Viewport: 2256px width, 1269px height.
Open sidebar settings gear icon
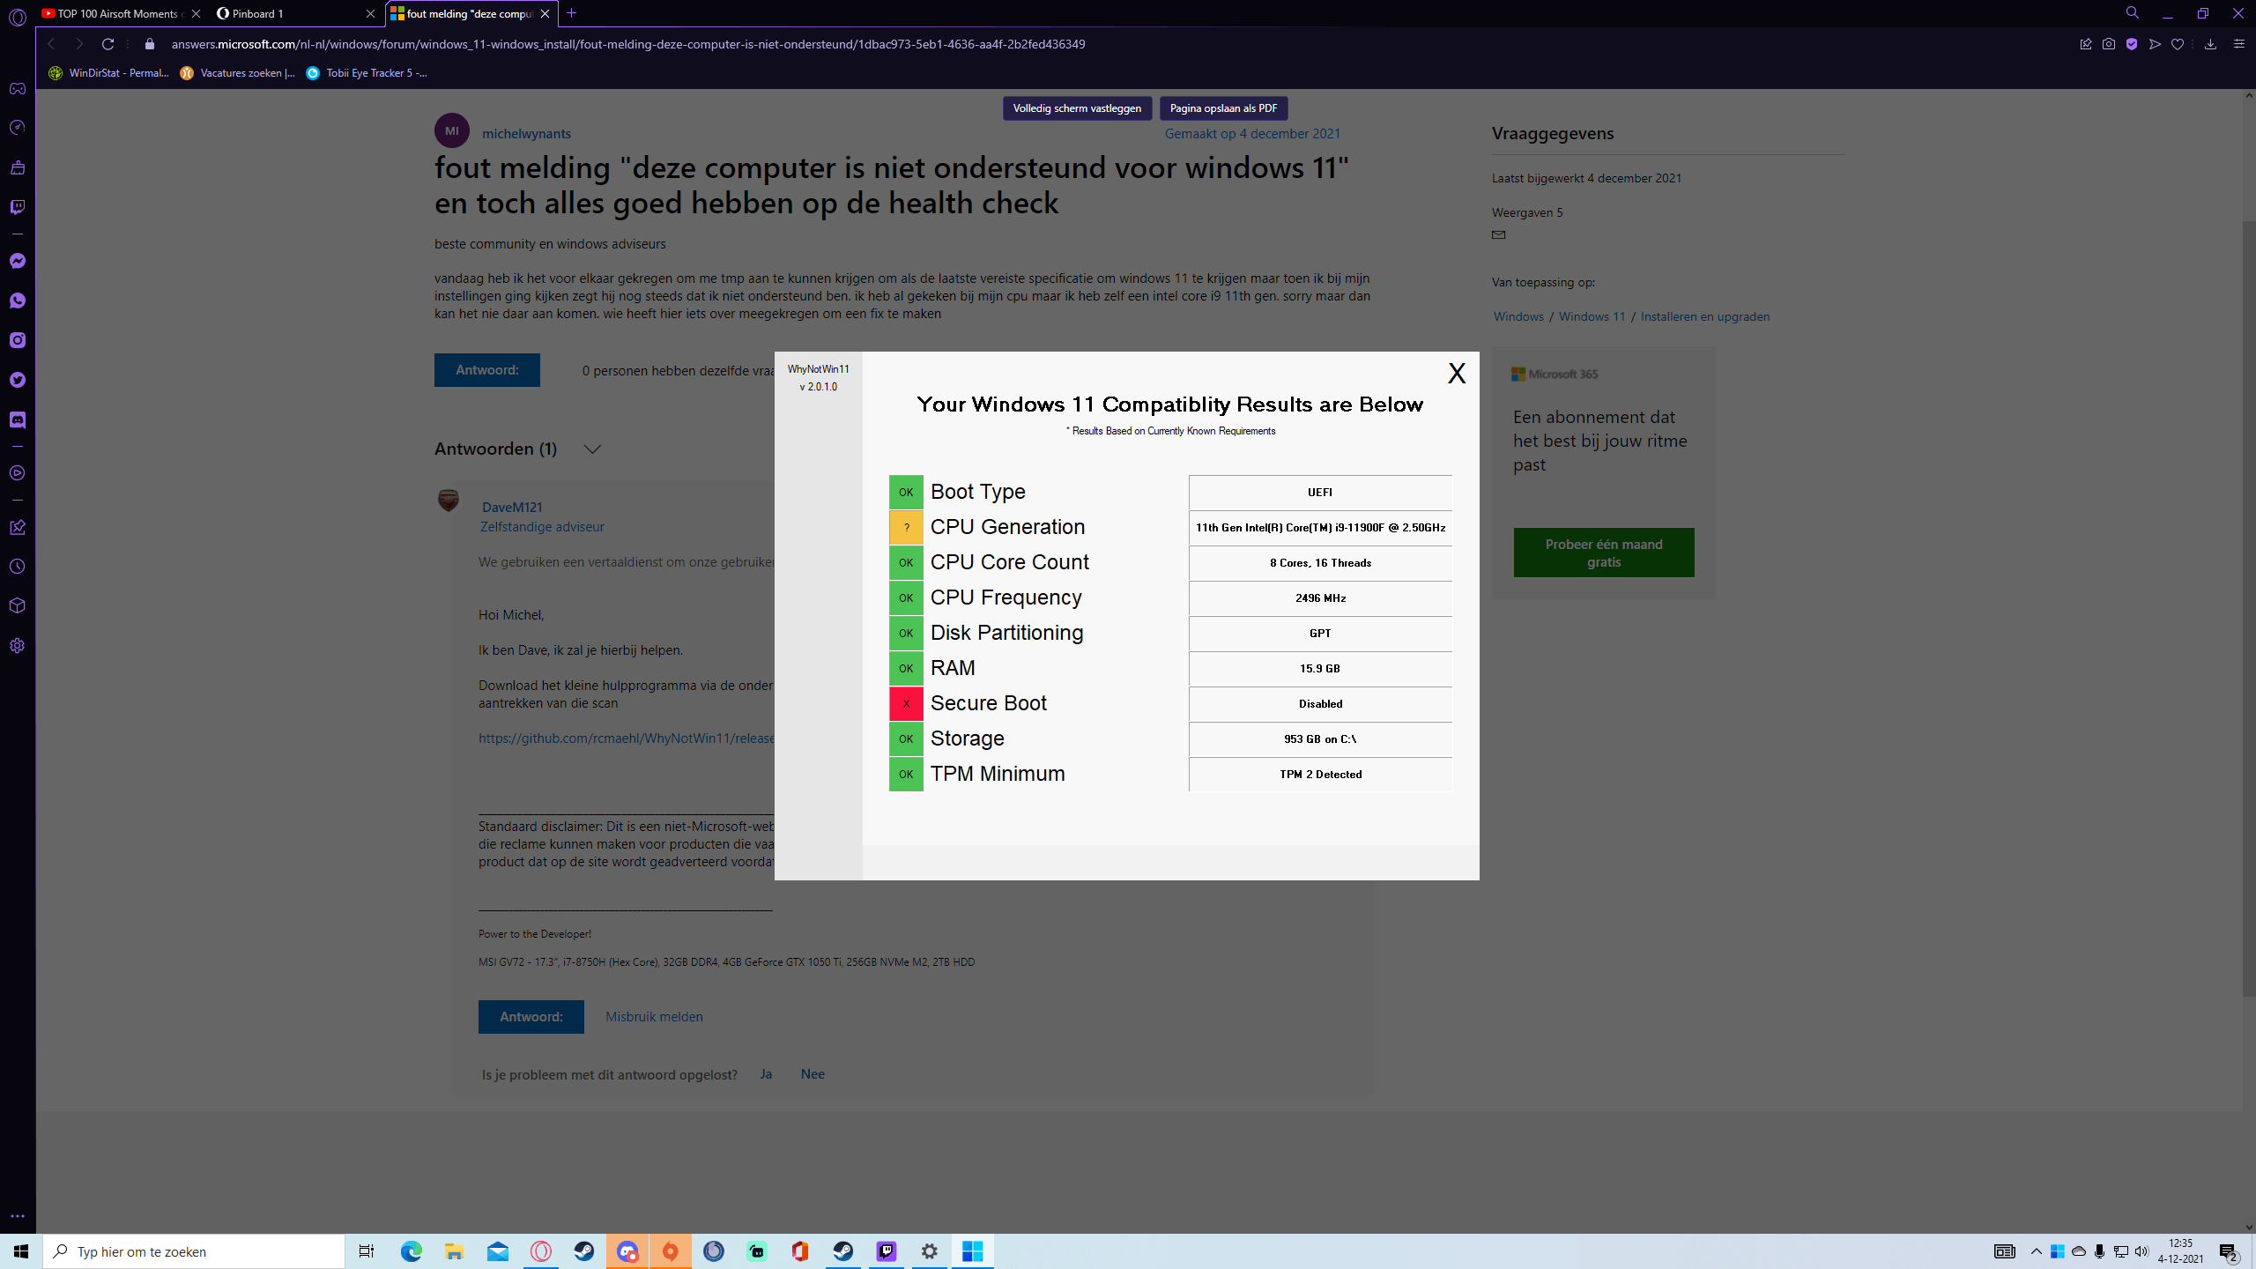click(x=18, y=646)
